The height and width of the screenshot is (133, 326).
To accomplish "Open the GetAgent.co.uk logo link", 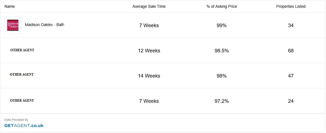I will [24, 126].
